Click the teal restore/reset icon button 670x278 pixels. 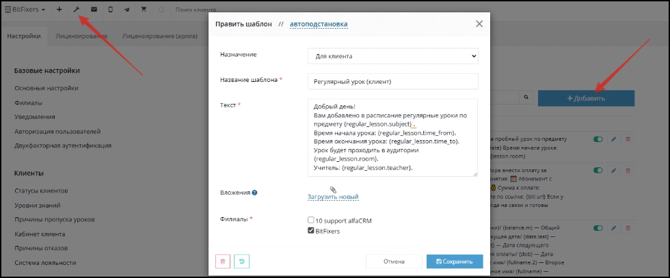241,262
